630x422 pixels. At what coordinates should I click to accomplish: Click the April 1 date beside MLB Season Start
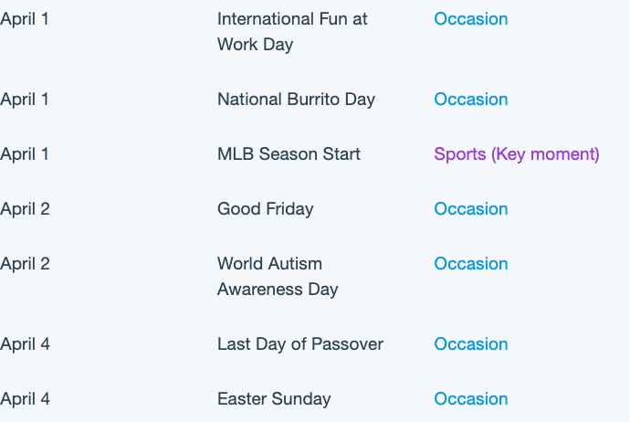point(25,154)
